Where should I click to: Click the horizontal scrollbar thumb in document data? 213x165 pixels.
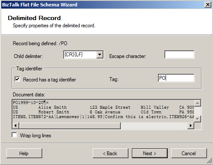coord(70,126)
